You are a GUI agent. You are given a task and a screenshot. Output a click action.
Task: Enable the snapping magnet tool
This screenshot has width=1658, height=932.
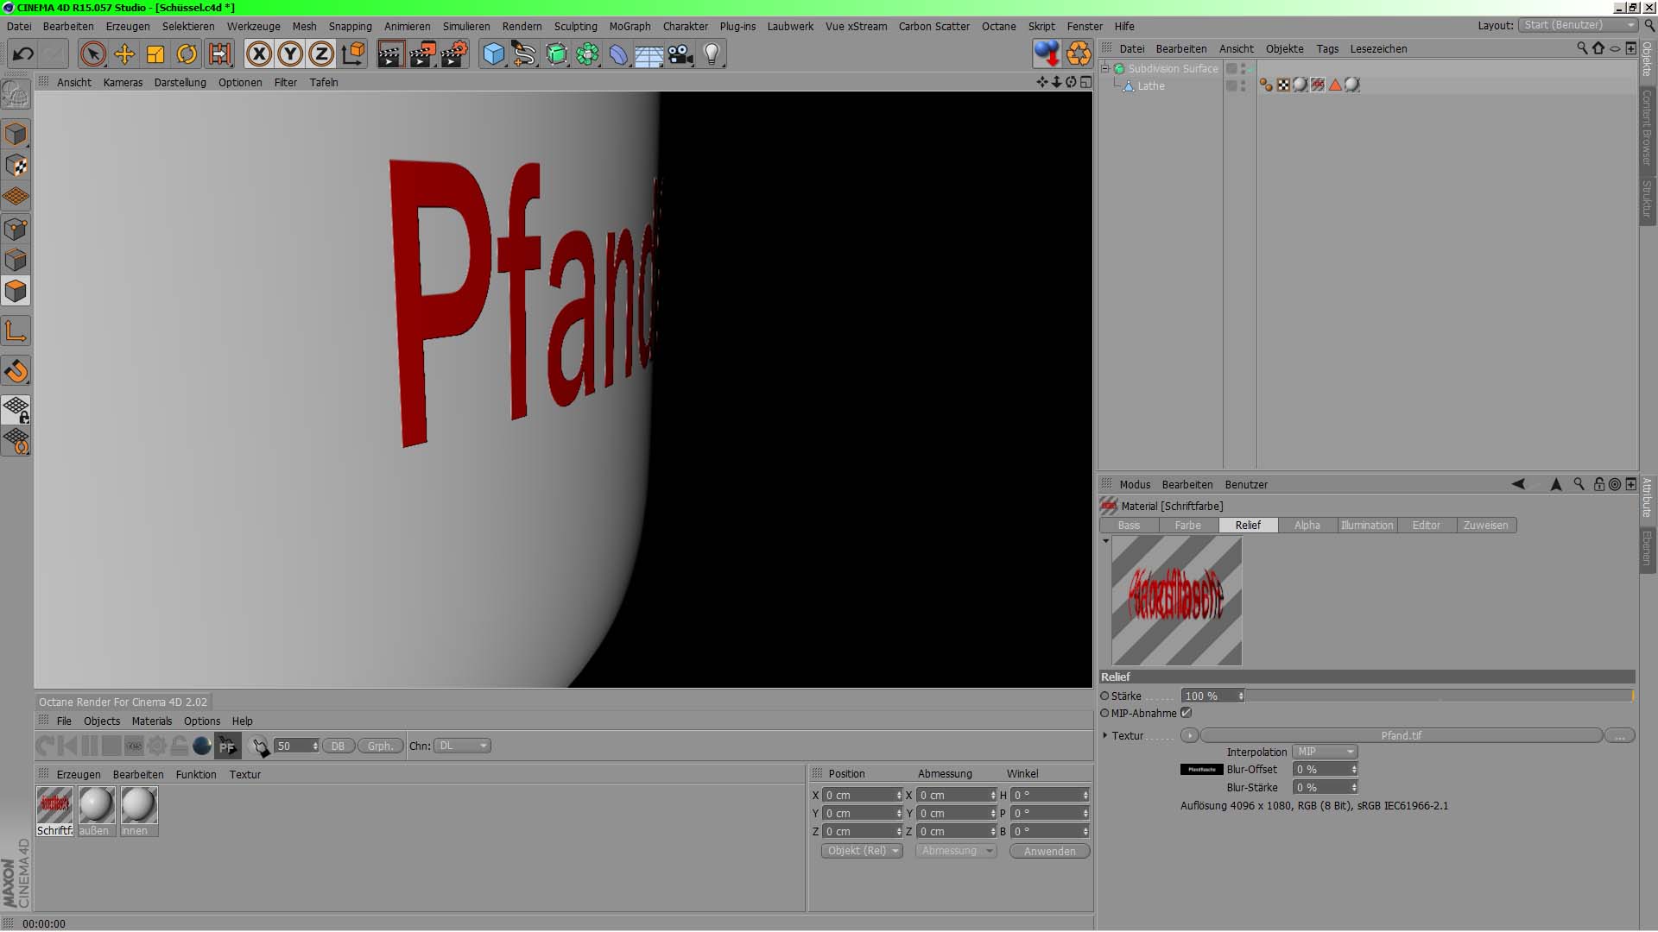pos(16,372)
